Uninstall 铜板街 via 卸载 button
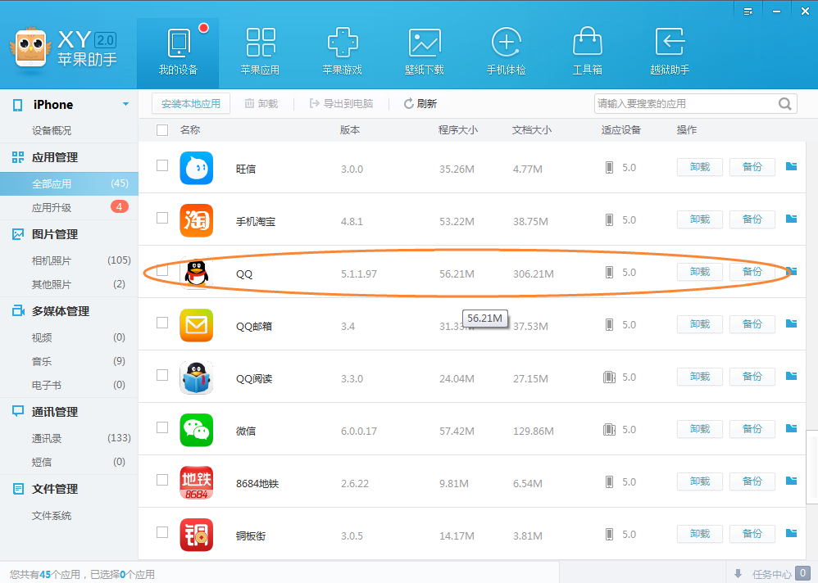The image size is (818, 583). coord(700,534)
